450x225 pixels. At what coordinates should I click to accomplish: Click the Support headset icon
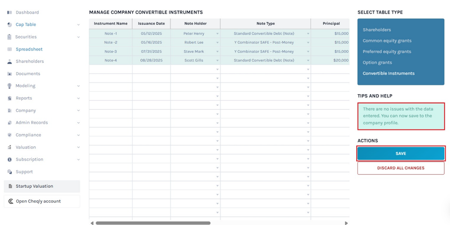(x=10, y=172)
